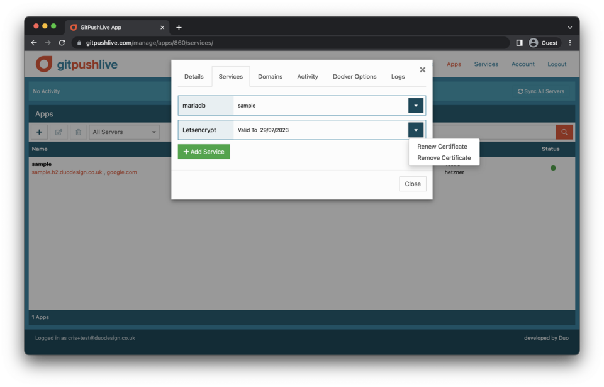Click the No Activity status text
This screenshot has height=387, width=604.
point(46,91)
